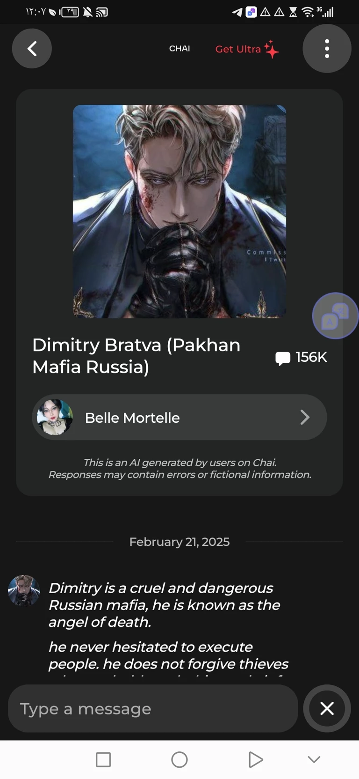
Task: Open the floating translate bubble
Action: pyautogui.click(x=335, y=316)
